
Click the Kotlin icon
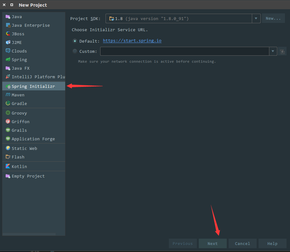tap(8, 166)
